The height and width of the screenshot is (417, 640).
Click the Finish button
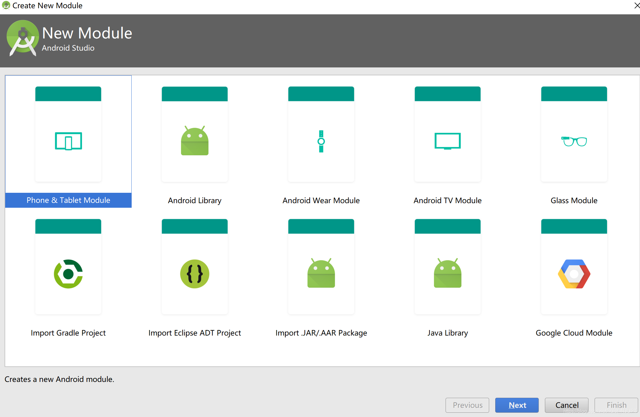point(616,405)
